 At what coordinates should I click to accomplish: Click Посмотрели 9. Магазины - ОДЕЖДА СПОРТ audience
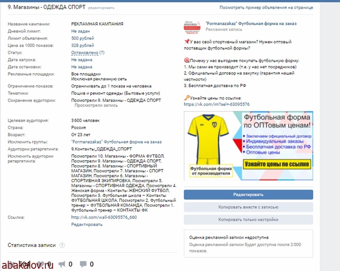(116, 100)
